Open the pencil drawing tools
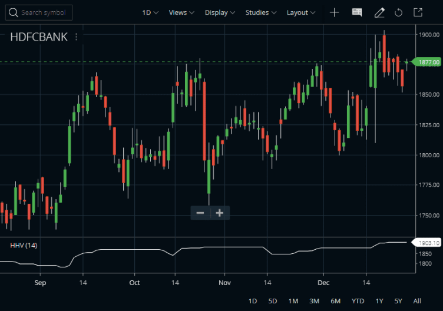This screenshot has height=311, width=443. [379, 12]
